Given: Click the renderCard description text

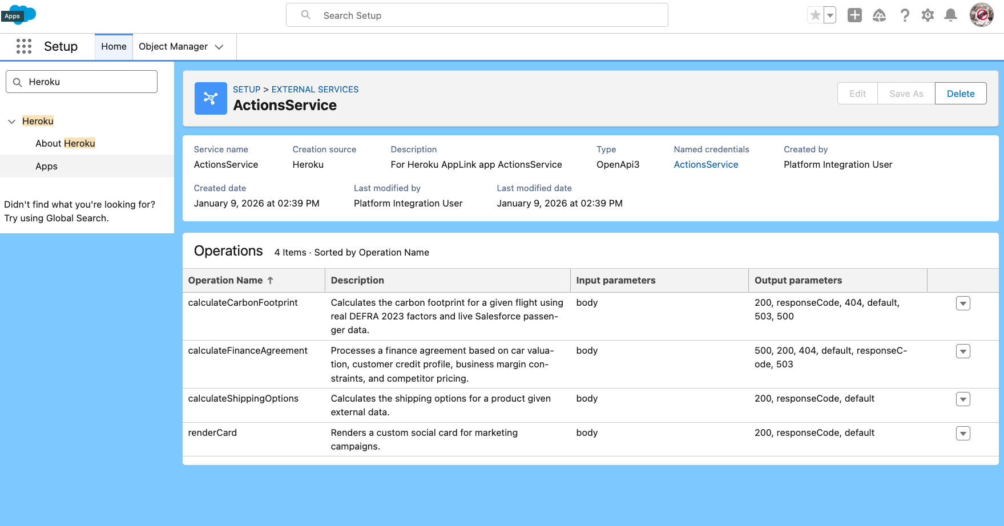Looking at the screenshot, I should coord(424,439).
